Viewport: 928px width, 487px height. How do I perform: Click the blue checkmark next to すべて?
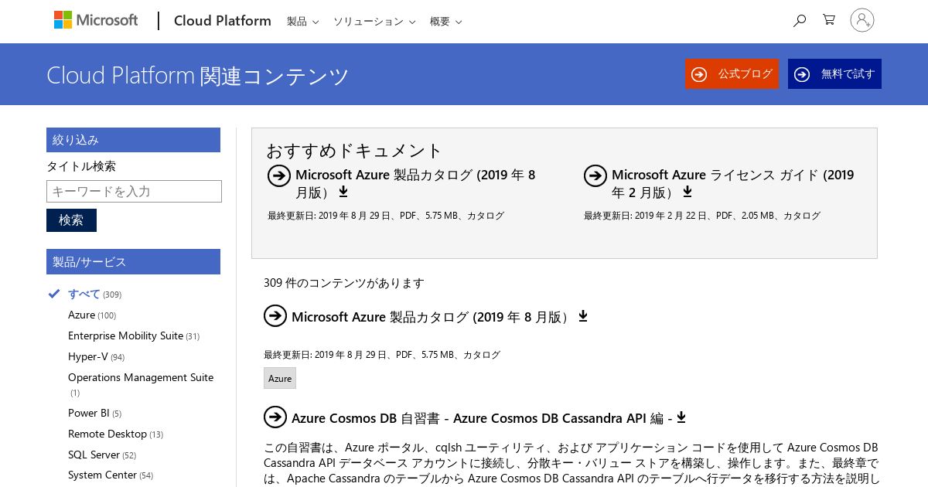(x=53, y=294)
